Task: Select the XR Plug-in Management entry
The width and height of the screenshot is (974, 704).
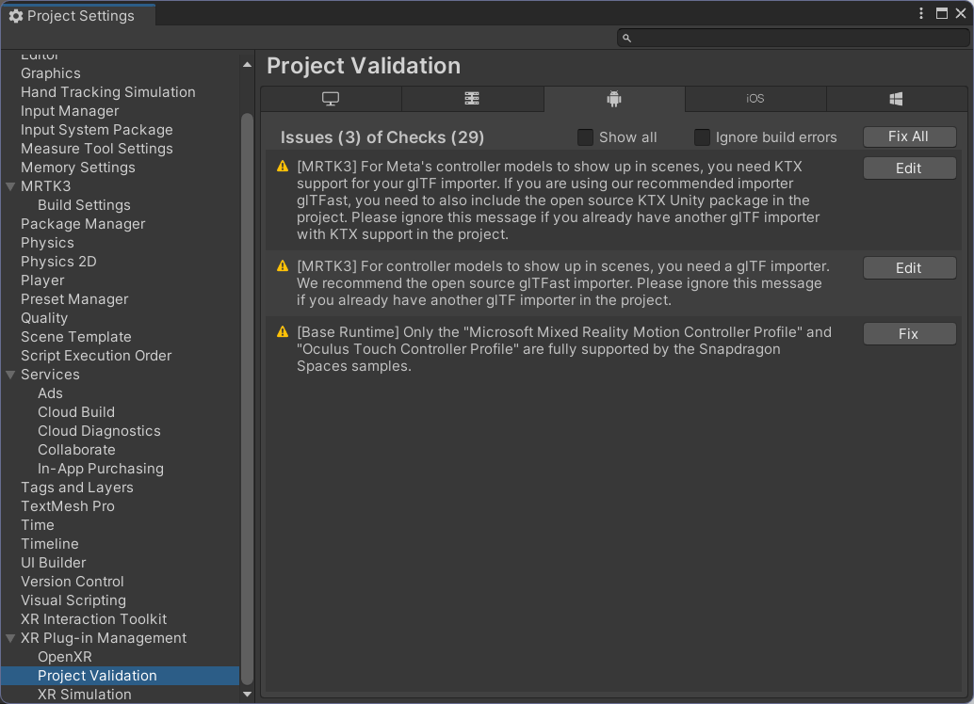Action: [104, 638]
